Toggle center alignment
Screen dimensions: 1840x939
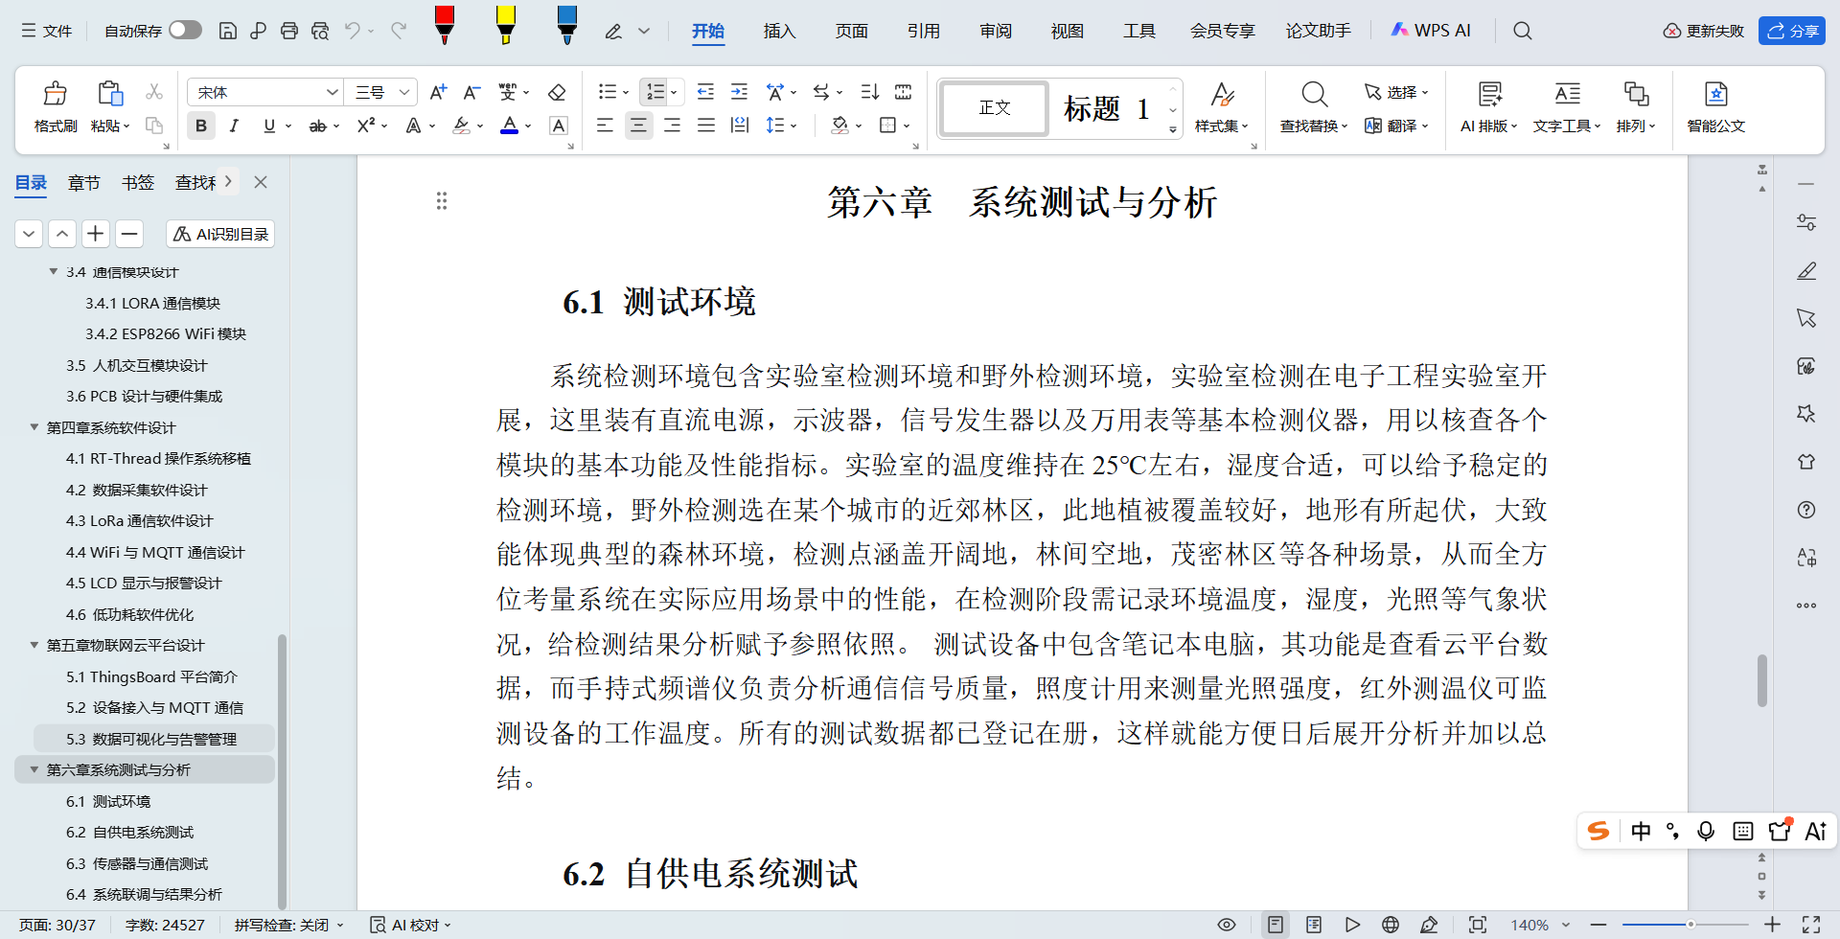(638, 126)
